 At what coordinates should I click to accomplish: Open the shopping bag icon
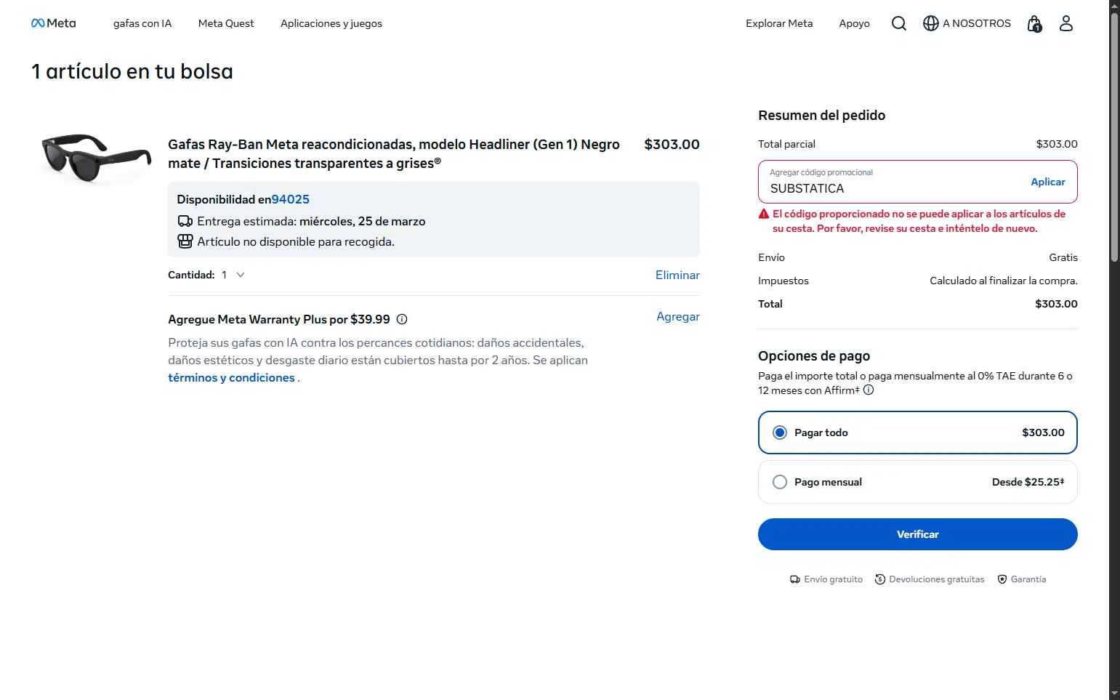click(1034, 24)
